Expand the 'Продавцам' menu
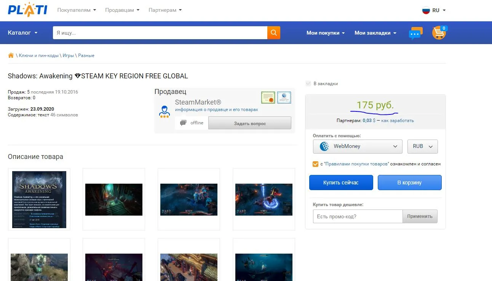 pos(122,10)
